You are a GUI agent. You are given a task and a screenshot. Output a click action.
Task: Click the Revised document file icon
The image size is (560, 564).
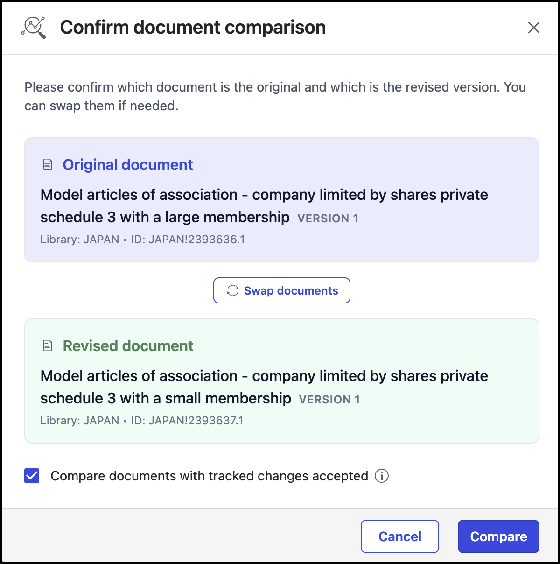(48, 346)
